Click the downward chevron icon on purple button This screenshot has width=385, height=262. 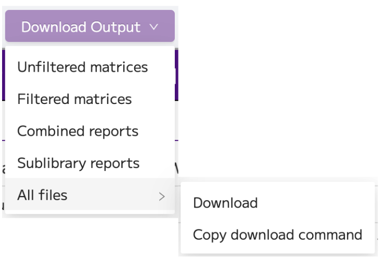pyautogui.click(x=153, y=27)
